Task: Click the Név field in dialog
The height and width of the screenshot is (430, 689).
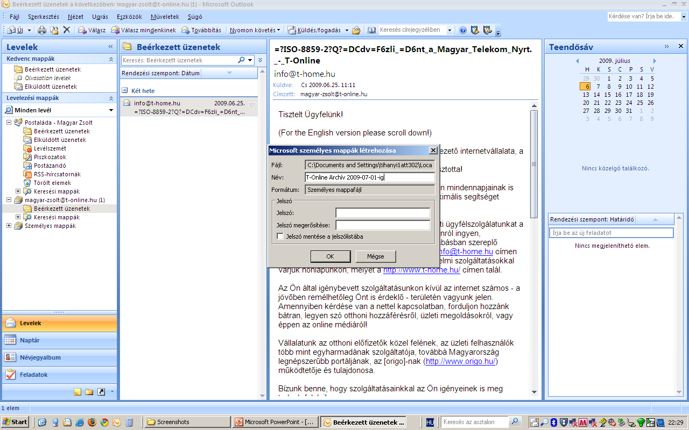Action: (x=370, y=177)
